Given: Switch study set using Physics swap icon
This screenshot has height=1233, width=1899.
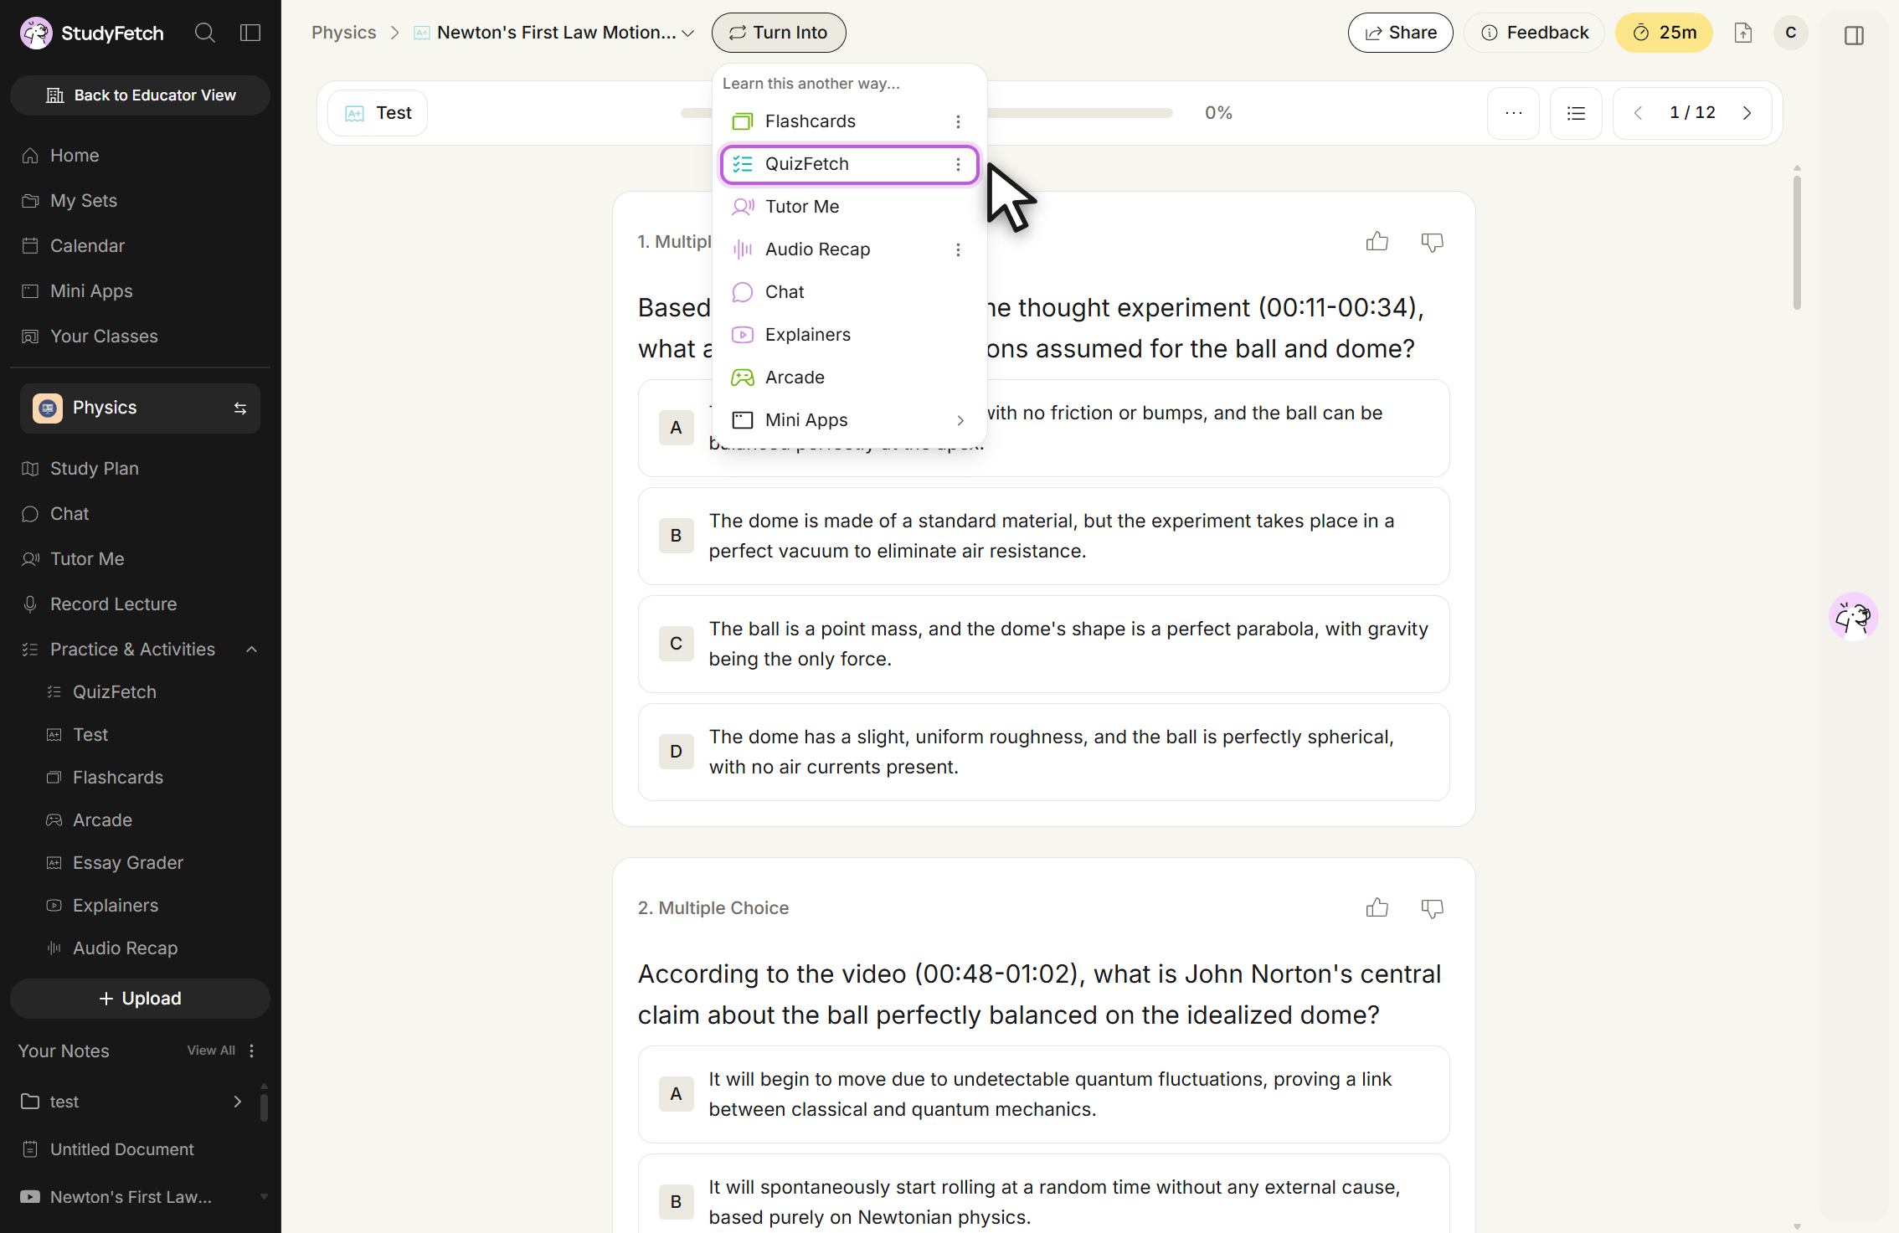Looking at the screenshot, I should point(240,408).
